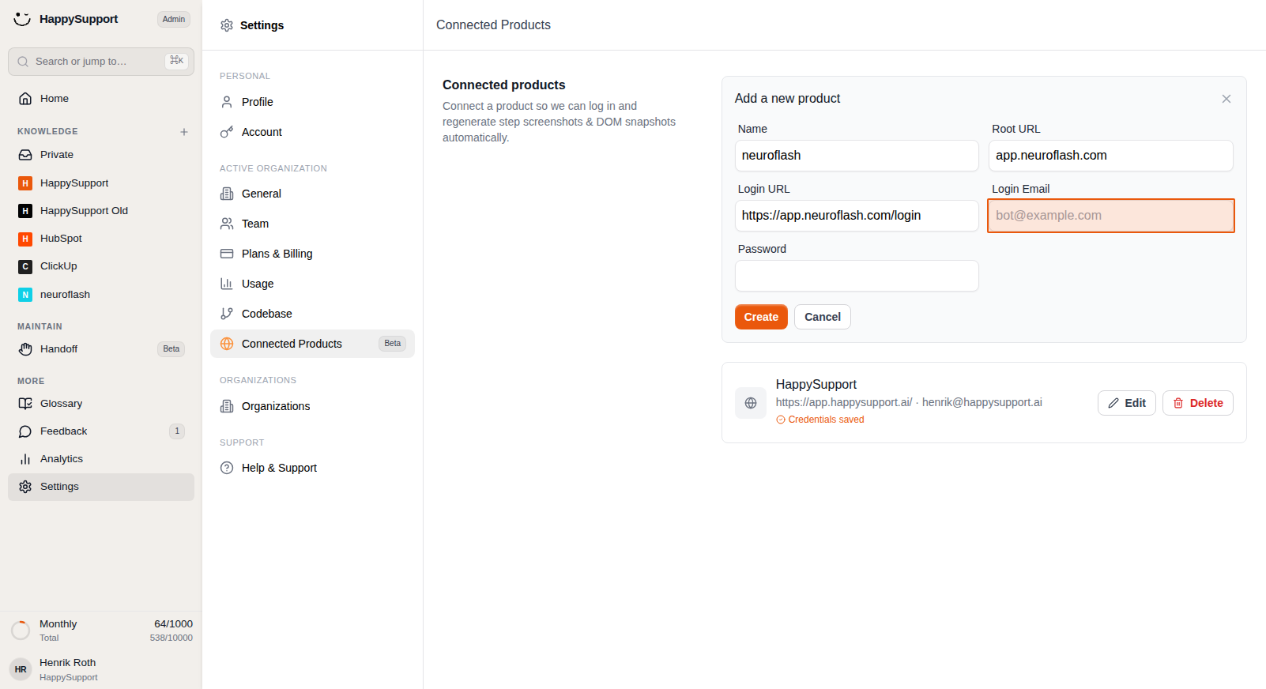Click the Codebase branch icon
Viewport: 1266px width, 689px height.
(x=227, y=314)
